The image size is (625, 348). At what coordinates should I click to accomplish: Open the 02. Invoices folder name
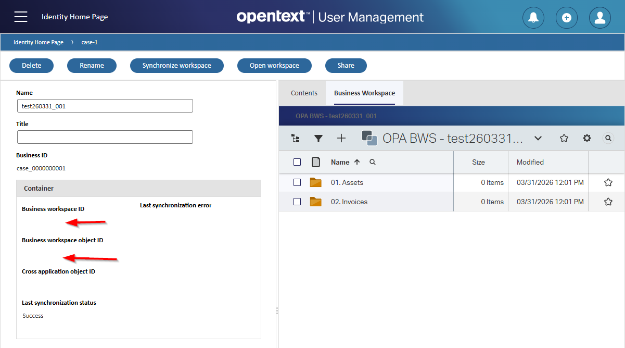pyautogui.click(x=349, y=202)
